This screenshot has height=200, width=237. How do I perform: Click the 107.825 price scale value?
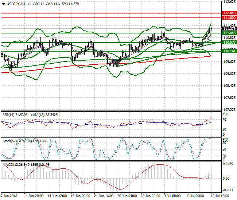coord(229,98)
